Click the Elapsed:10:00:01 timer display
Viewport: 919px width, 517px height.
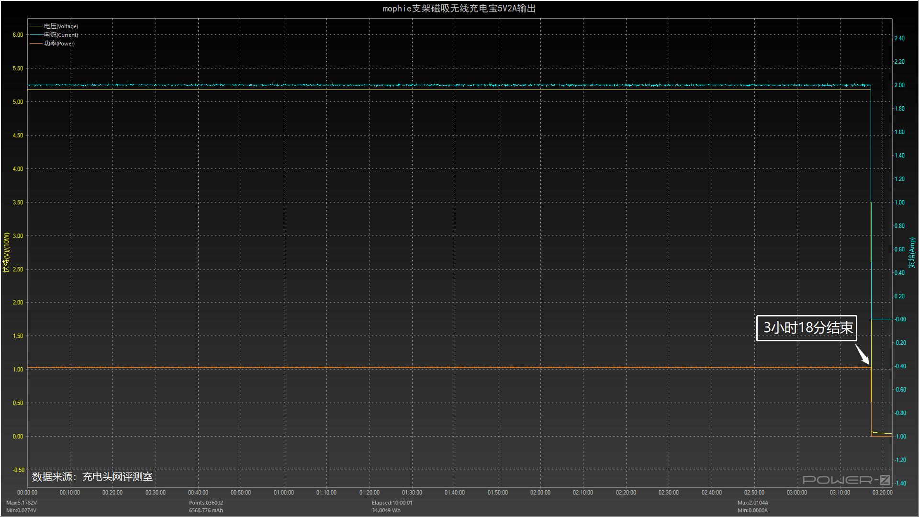tap(392, 502)
